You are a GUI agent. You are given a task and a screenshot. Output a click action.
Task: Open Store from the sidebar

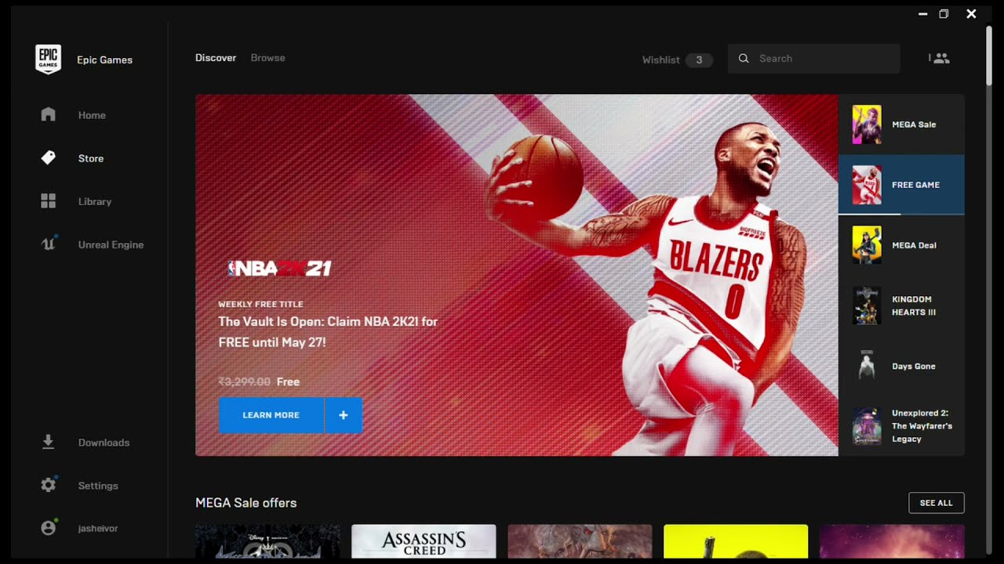pyautogui.click(x=89, y=158)
